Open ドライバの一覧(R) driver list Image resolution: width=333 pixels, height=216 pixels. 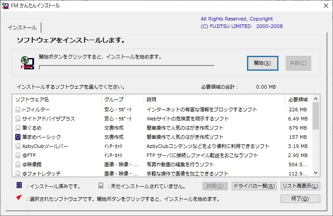pos(254,186)
